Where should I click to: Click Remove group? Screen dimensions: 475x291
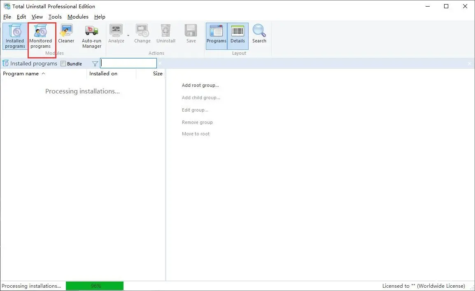197,122
